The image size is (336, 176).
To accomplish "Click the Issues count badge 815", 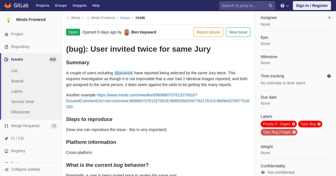I will point(53,60).
